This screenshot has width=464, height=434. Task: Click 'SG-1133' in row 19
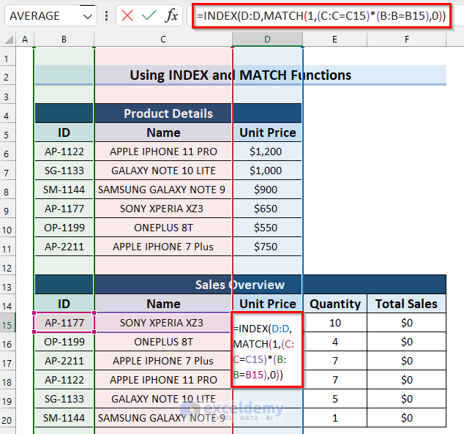[x=64, y=399]
